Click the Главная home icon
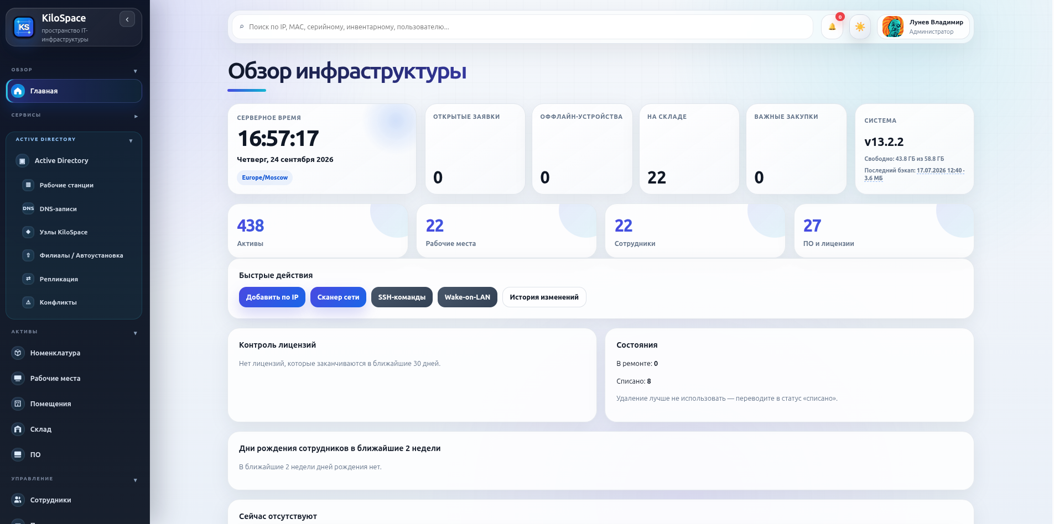Screen dimensions: 1054x524 pos(18,91)
